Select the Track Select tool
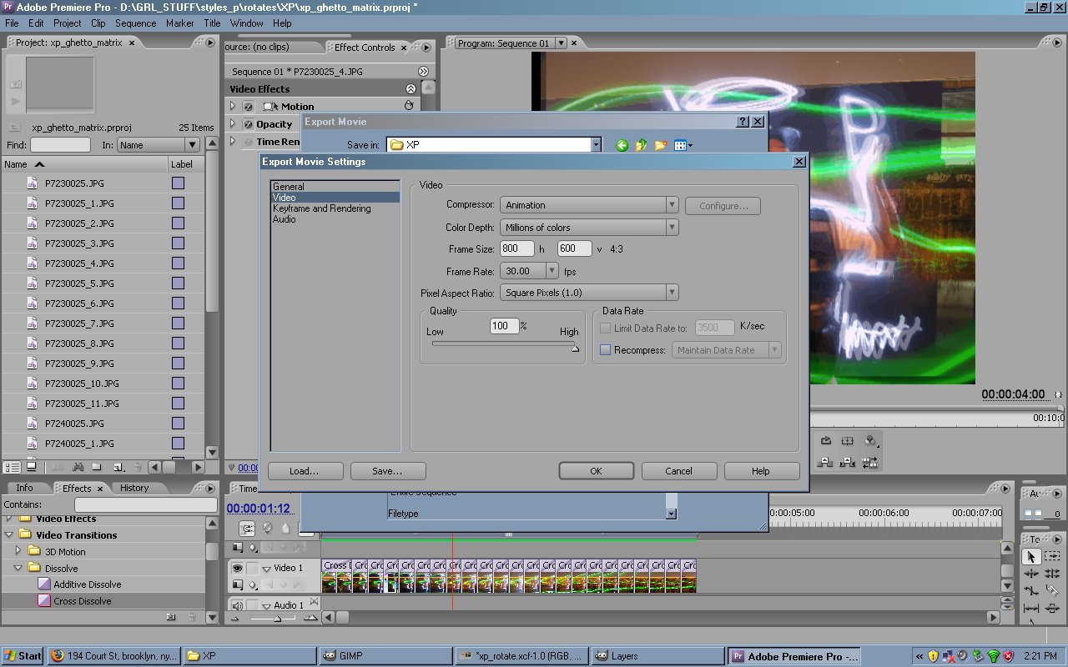This screenshot has width=1068, height=667. pyautogui.click(x=1052, y=556)
